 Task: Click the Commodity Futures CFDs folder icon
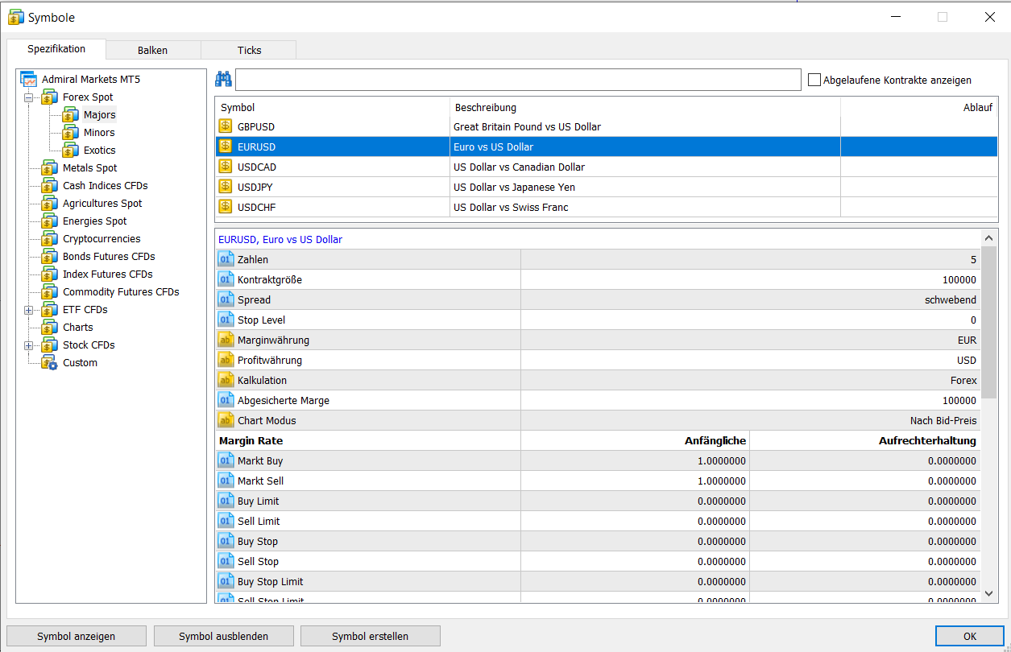click(50, 292)
